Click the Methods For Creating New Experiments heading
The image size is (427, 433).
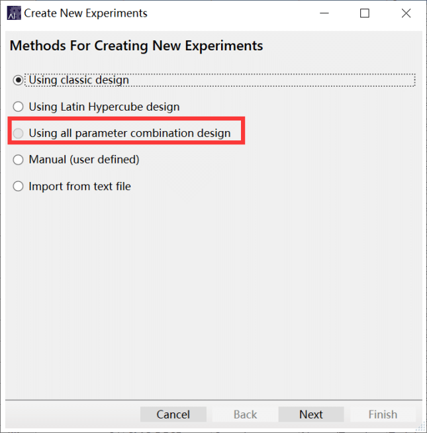(x=136, y=46)
